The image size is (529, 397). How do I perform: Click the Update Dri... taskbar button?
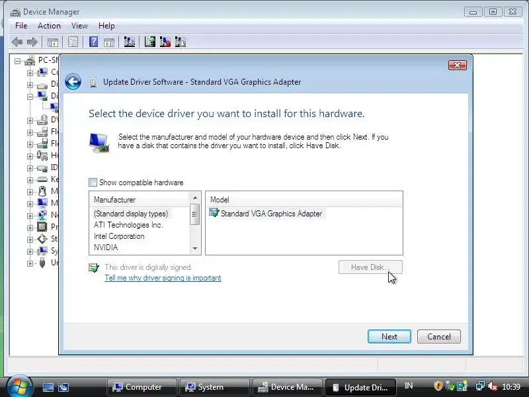point(360,387)
